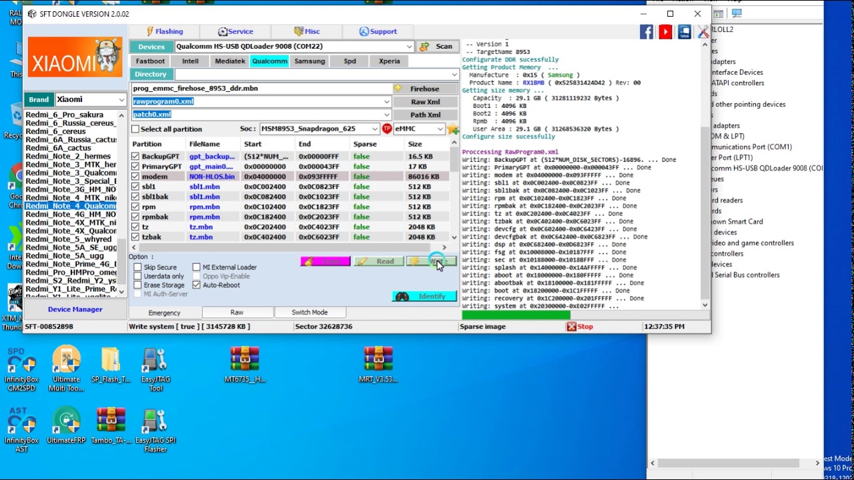
Task: Click the Identify button
Action: coord(424,297)
